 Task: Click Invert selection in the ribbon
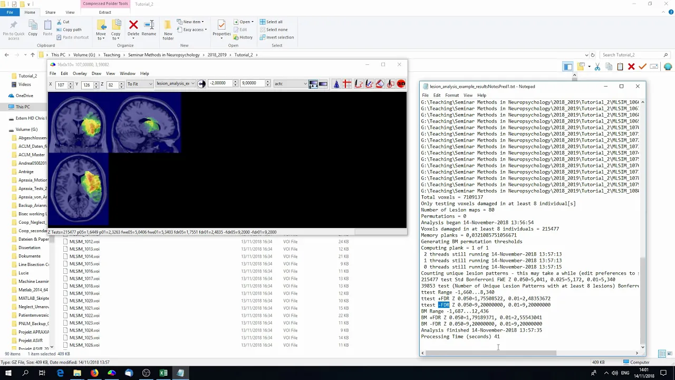(276, 37)
